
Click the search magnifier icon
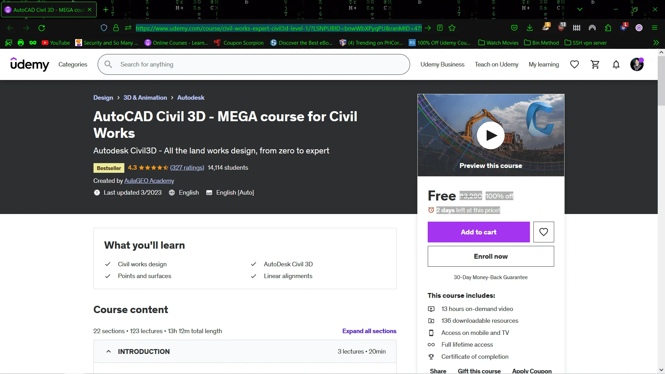[108, 64]
